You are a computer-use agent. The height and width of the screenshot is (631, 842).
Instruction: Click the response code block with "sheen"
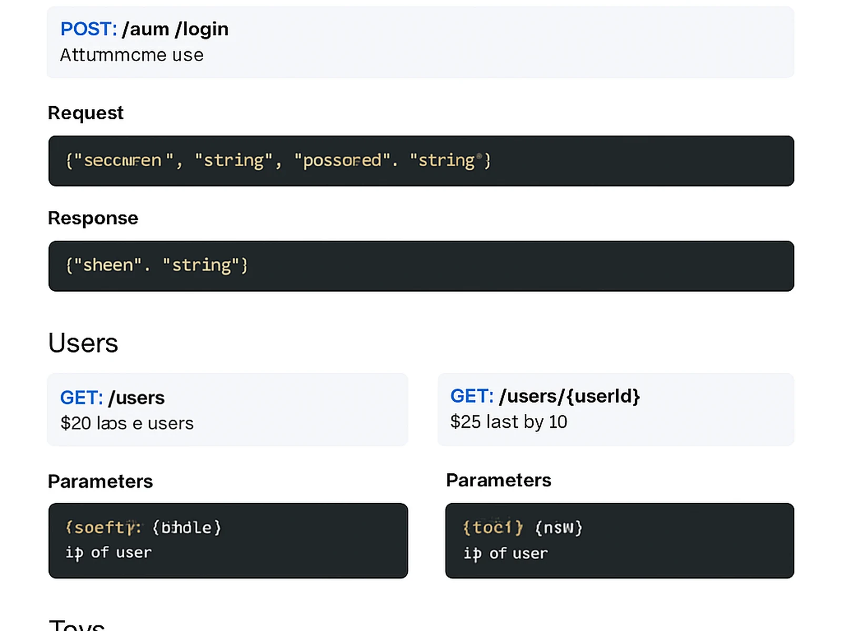point(421,266)
